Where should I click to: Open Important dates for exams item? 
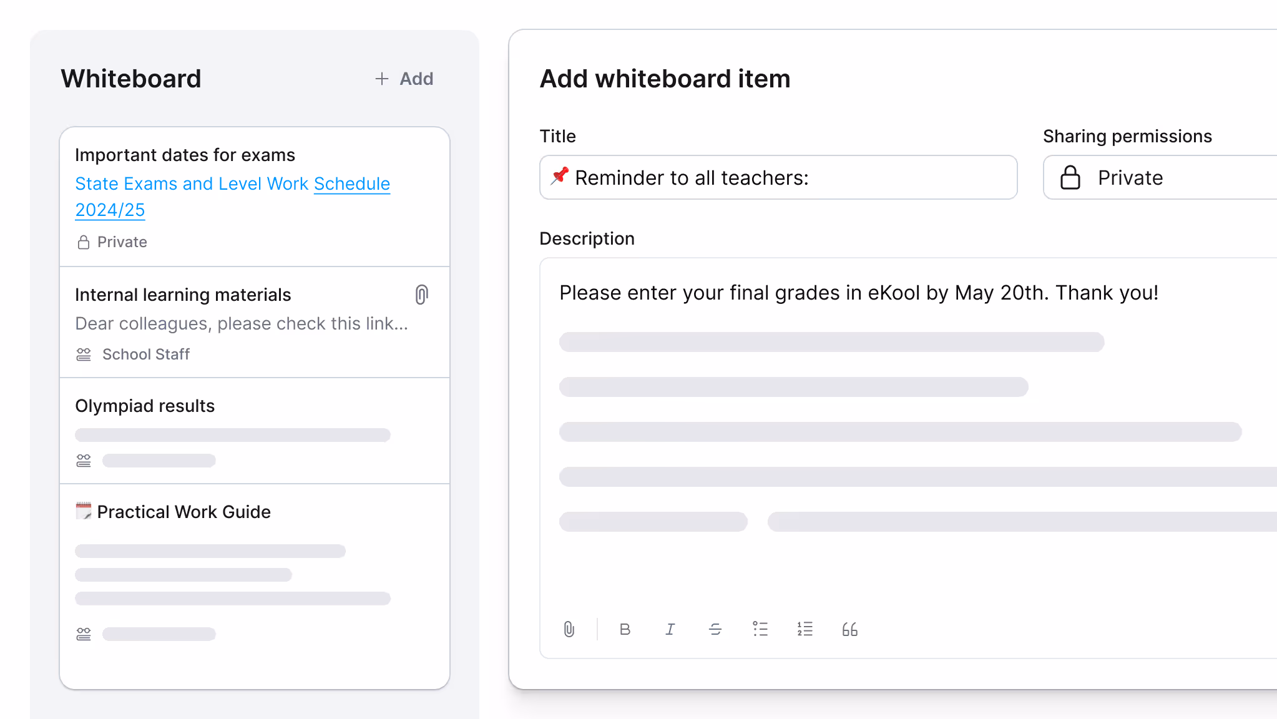pyautogui.click(x=185, y=155)
